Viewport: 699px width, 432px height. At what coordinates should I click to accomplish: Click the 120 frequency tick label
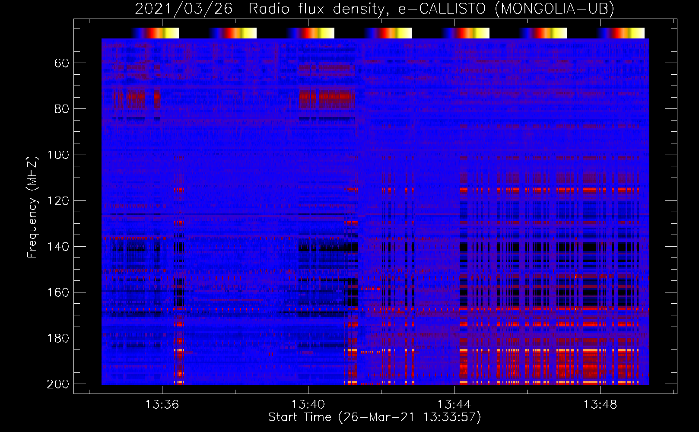pos(58,201)
